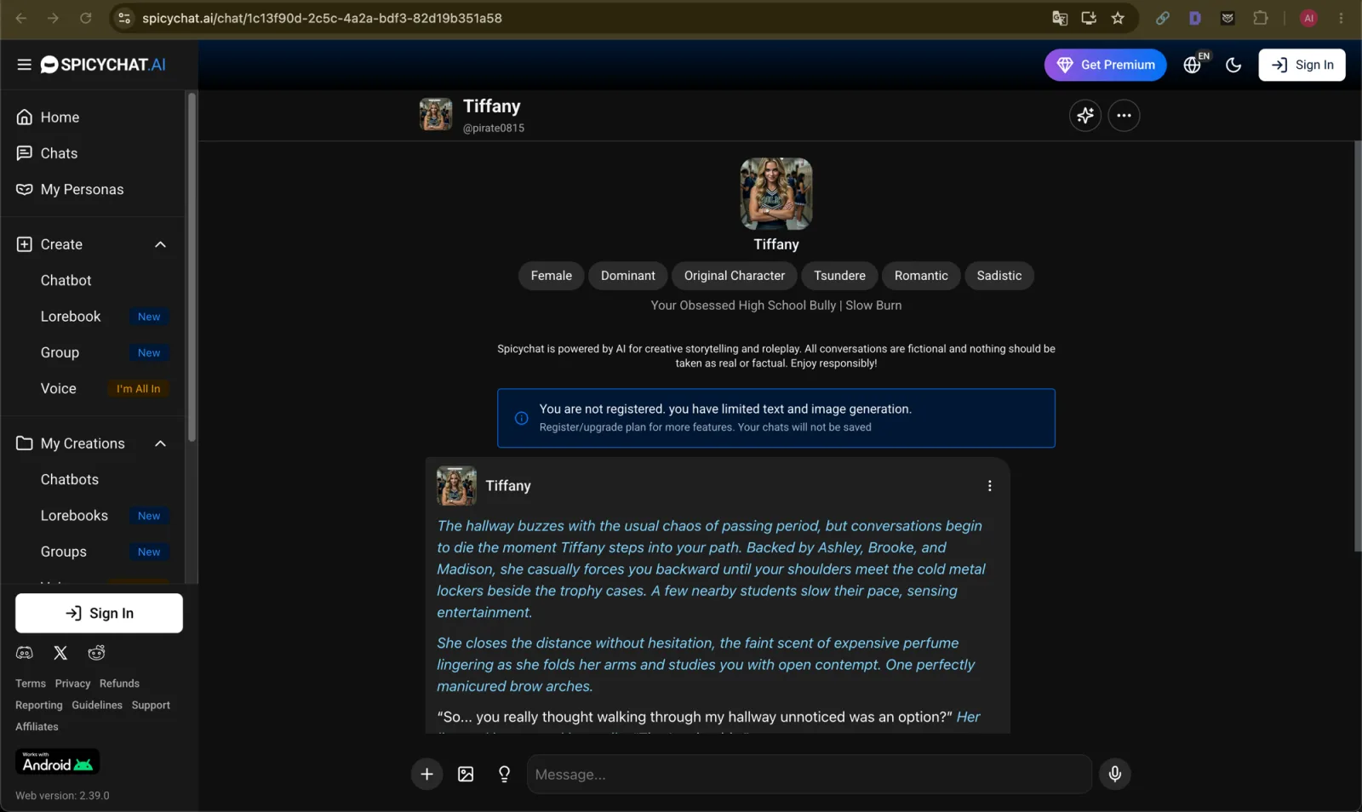
Task: Select Chatbot under Create
Action: pos(66,280)
